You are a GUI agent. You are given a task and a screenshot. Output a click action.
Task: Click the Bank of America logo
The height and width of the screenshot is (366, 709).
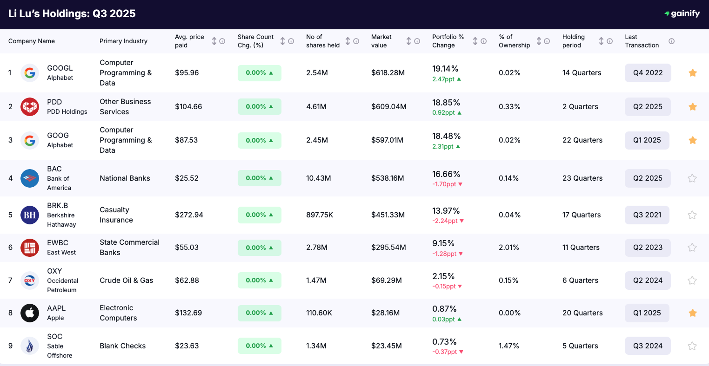[30, 178]
